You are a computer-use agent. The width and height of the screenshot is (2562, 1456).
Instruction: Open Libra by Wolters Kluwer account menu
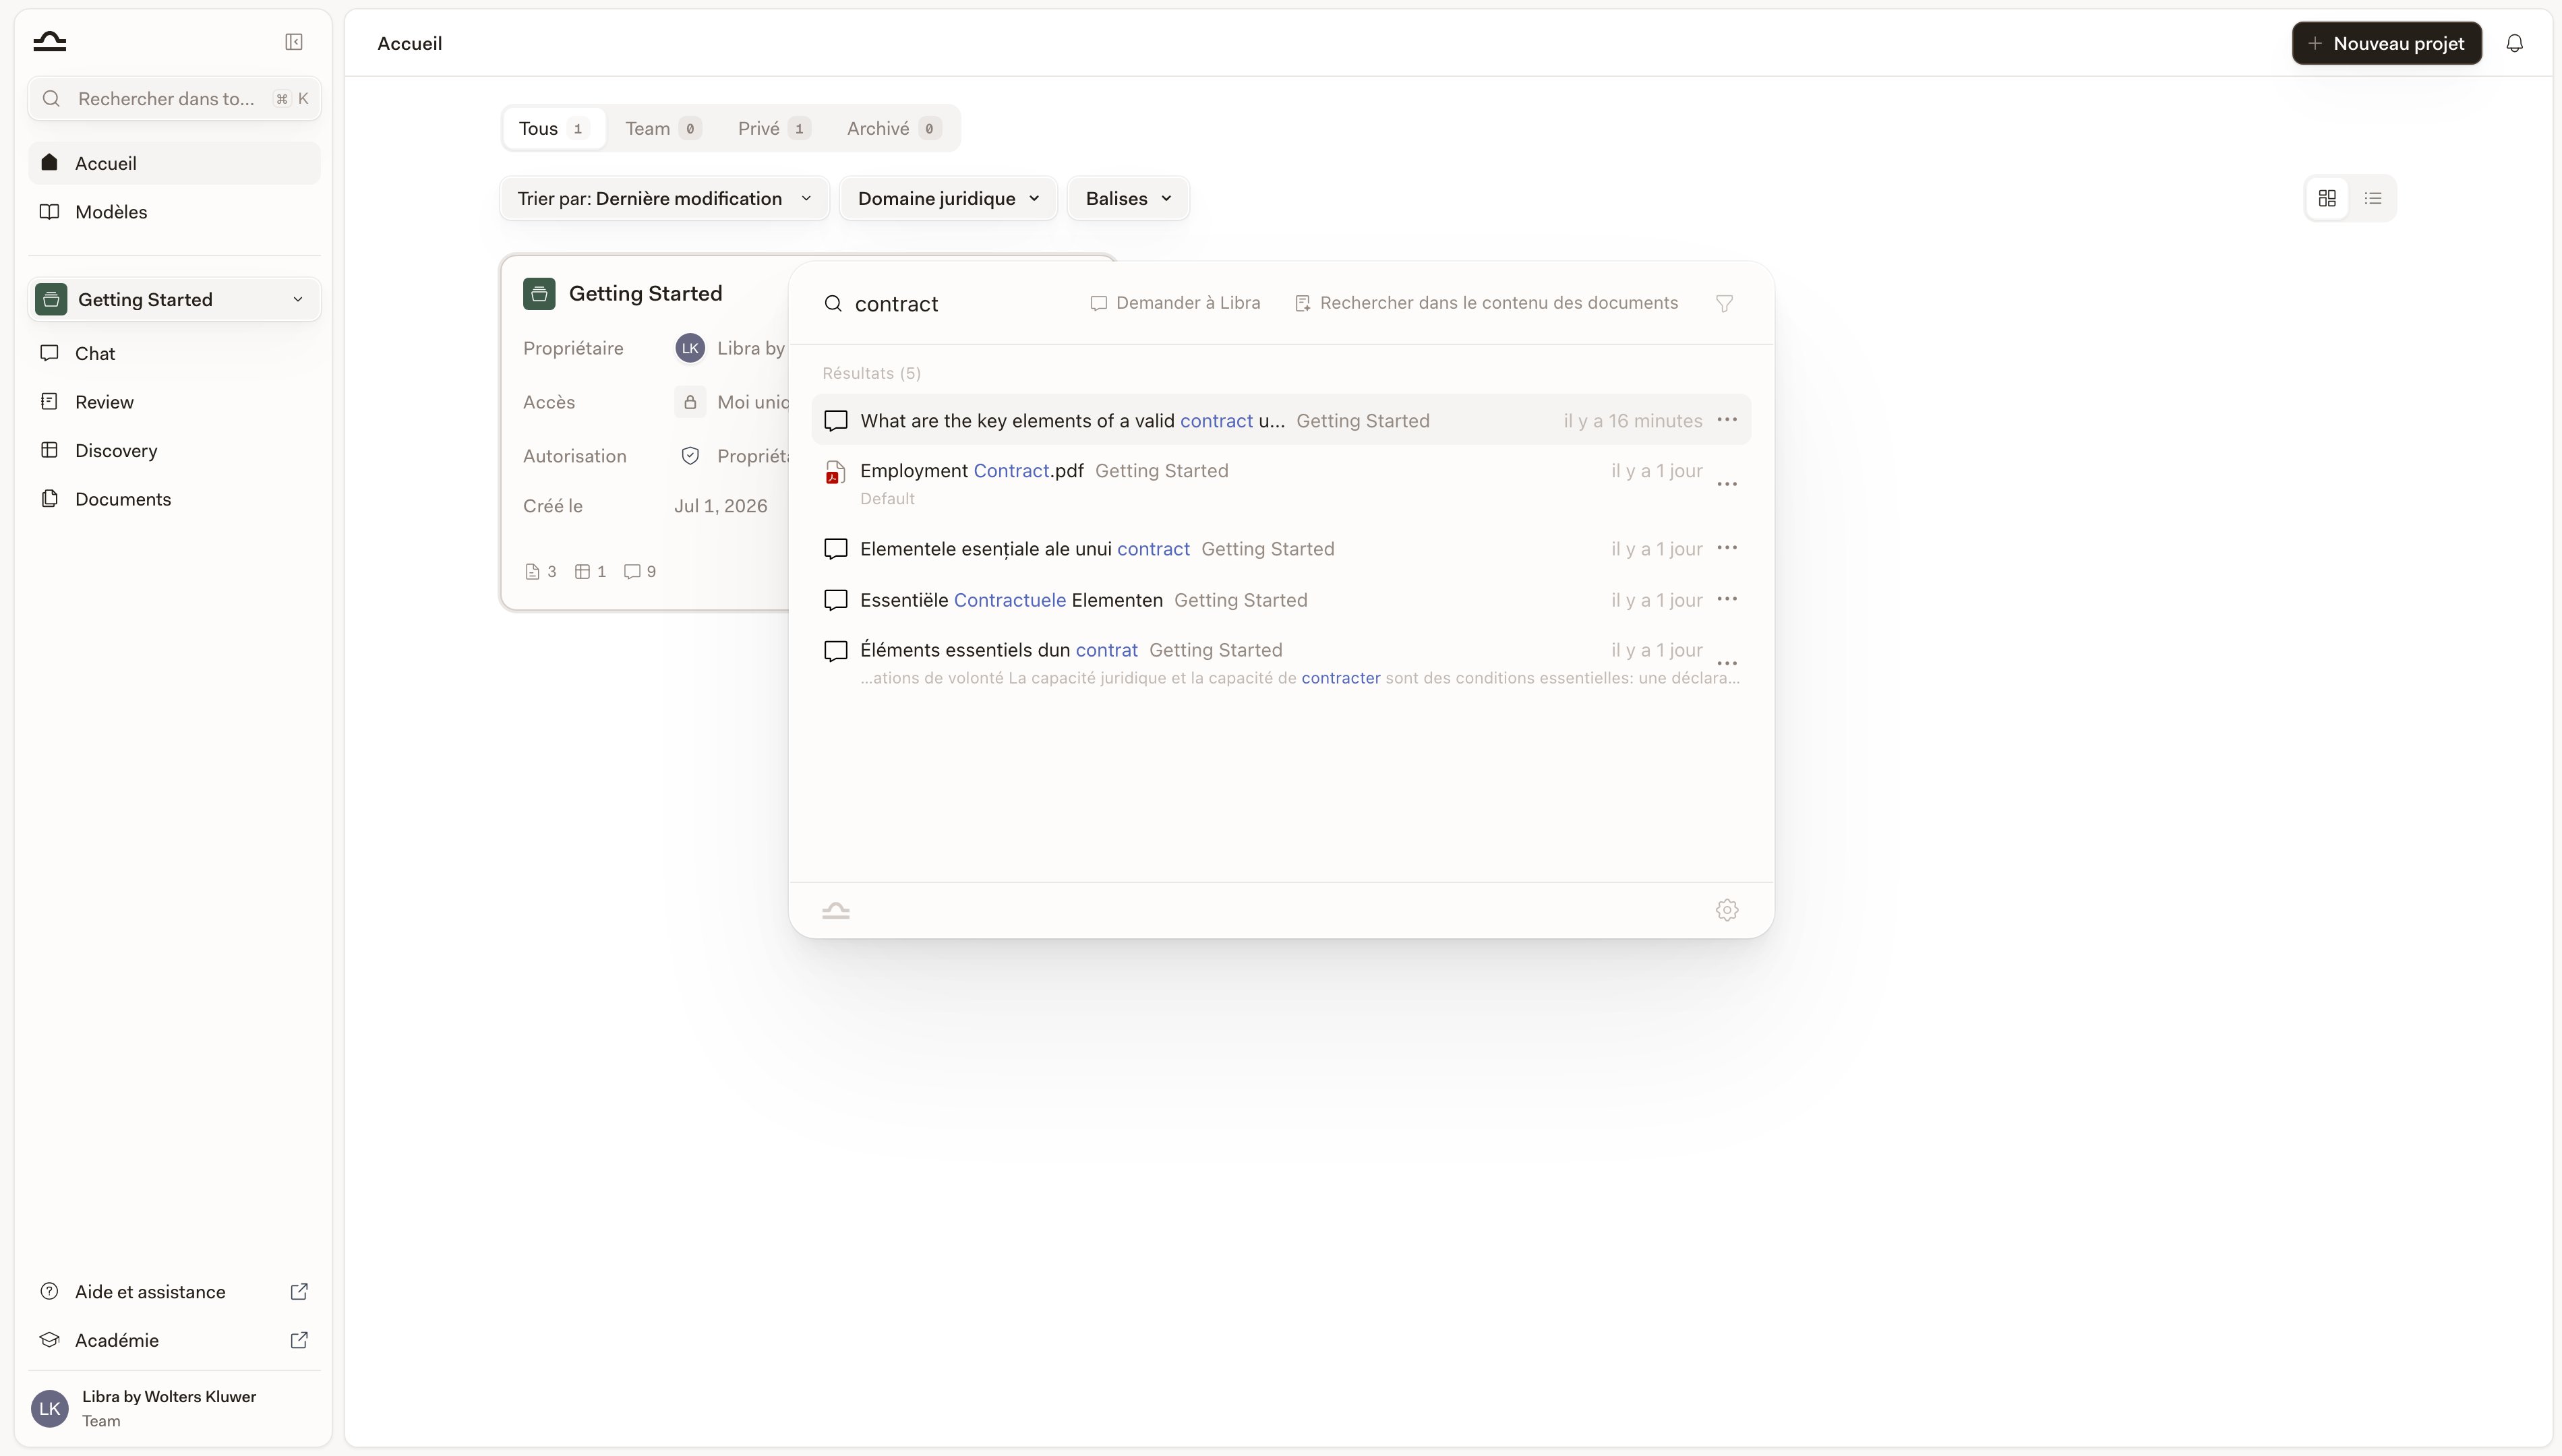coord(174,1408)
